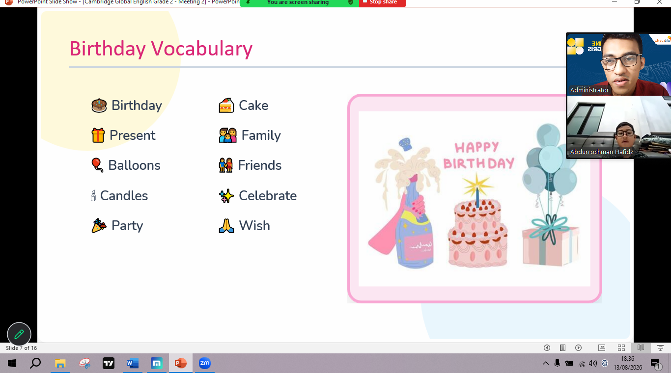Switch to Slide Sorter view

tap(621, 348)
